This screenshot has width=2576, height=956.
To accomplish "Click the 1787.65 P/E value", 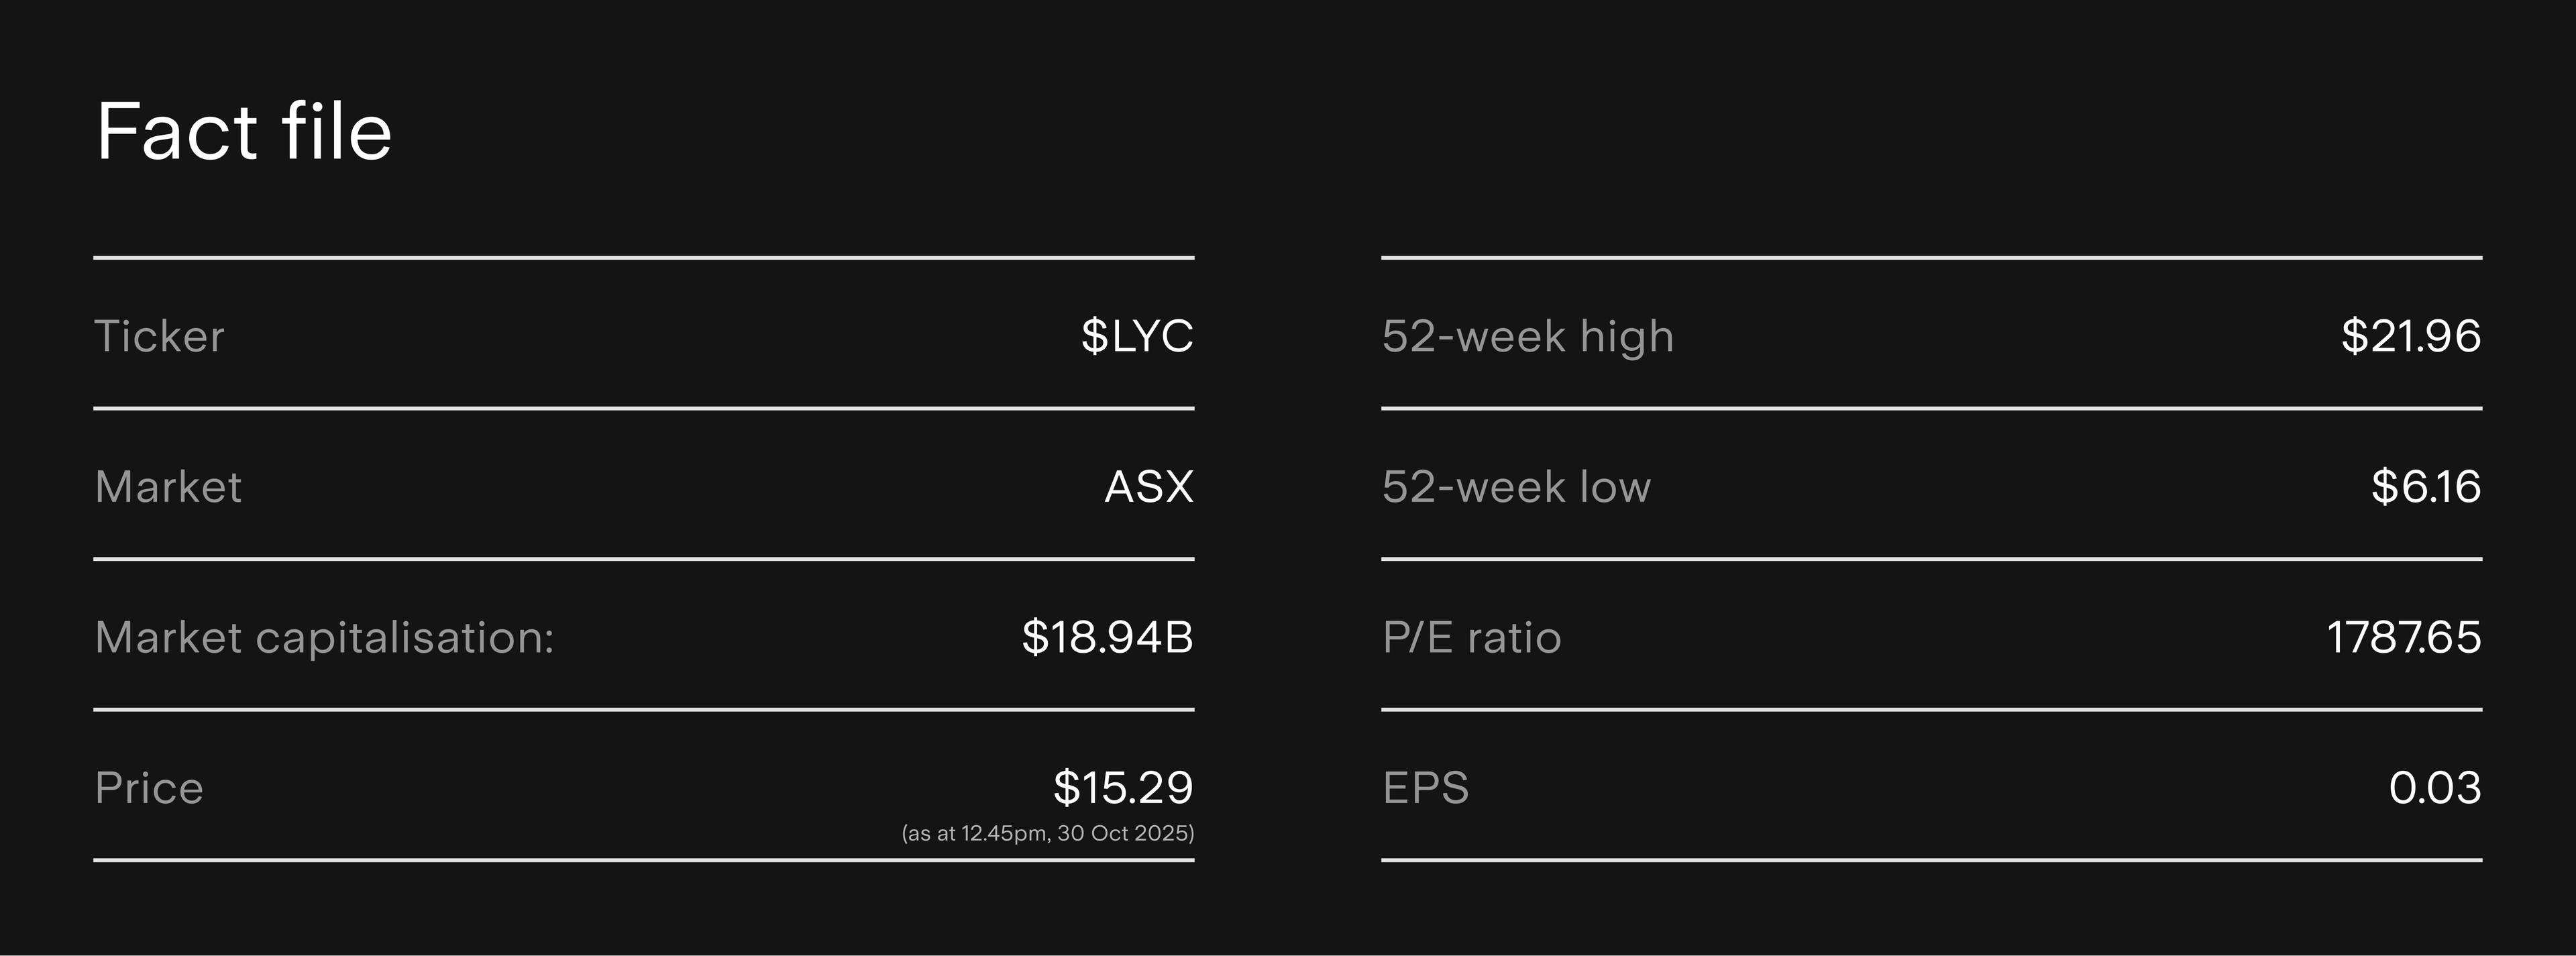I will point(2403,638).
